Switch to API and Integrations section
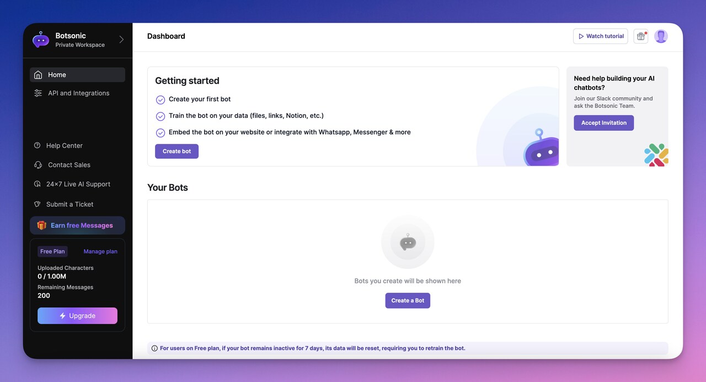Image resolution: width=706 pixels, height=382 pixels. click(78, 93)
